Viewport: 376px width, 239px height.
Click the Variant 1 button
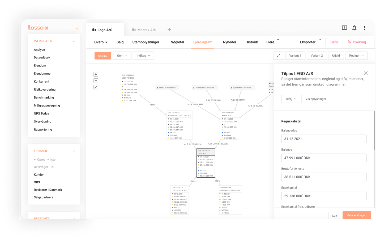295,56
